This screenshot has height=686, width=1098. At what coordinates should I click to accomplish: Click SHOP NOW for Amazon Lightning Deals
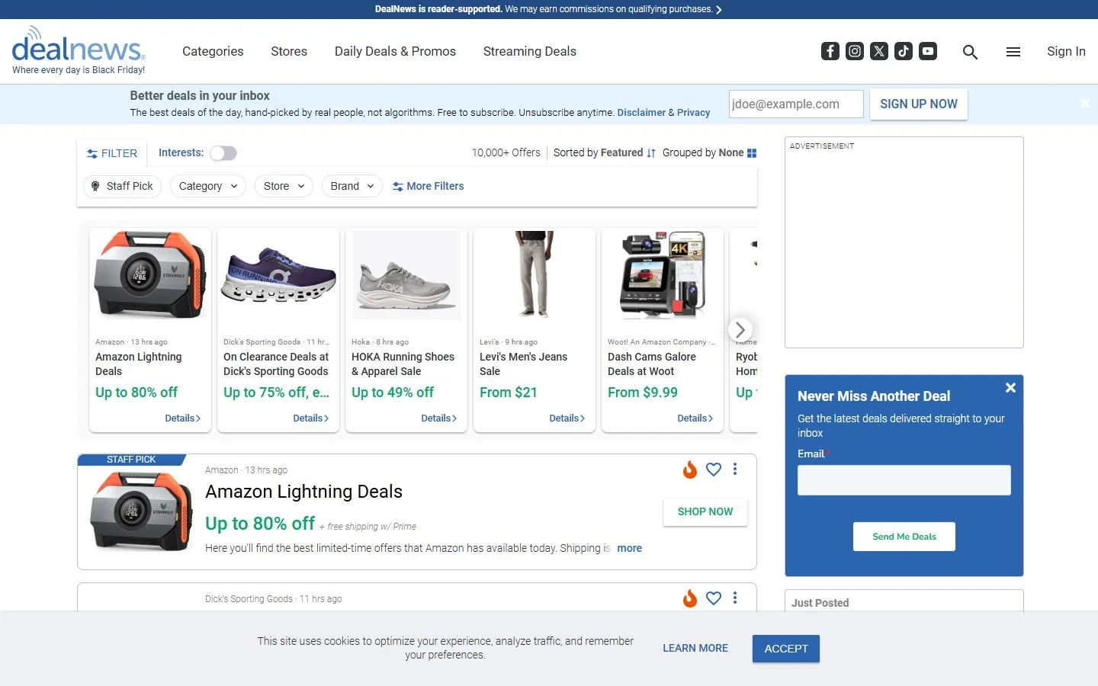[x=705, y=511]
